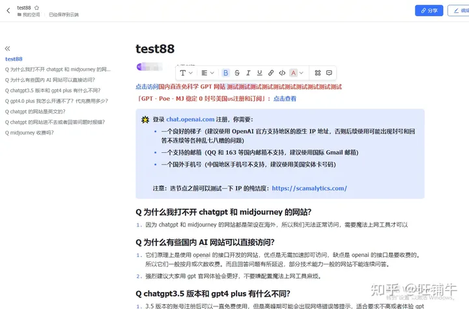
Task: Open the block components icon in toolbar
Action: point(318,73)
